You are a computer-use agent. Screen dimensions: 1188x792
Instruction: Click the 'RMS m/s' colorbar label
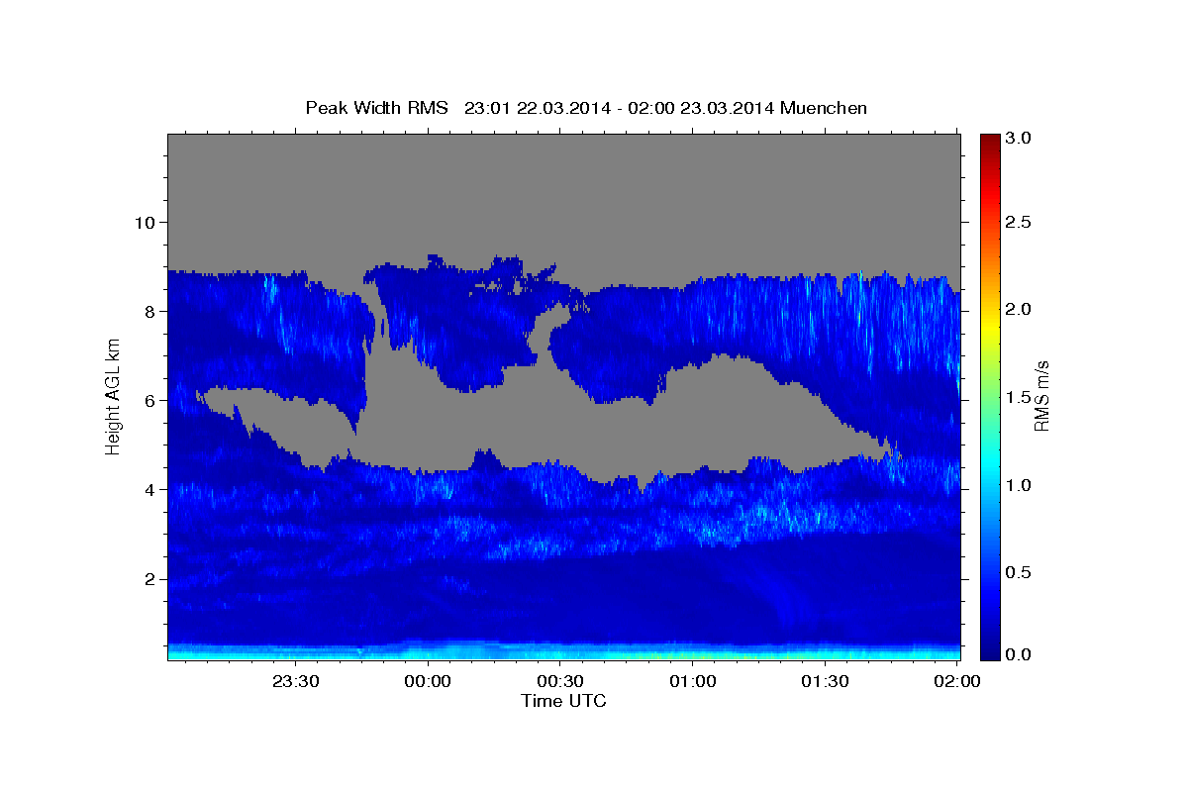[x=1041, y=396]
